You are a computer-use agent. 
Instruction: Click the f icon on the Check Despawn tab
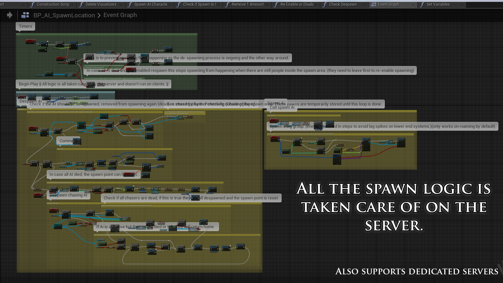coord(325,4)
